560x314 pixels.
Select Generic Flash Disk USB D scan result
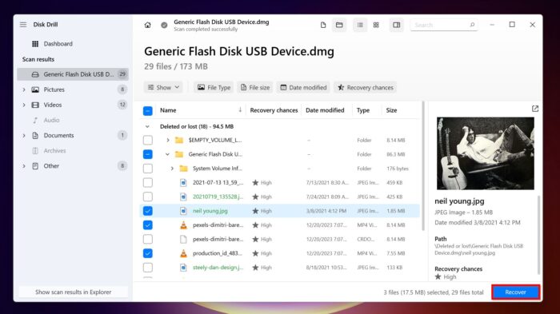(x=74, y=74)
